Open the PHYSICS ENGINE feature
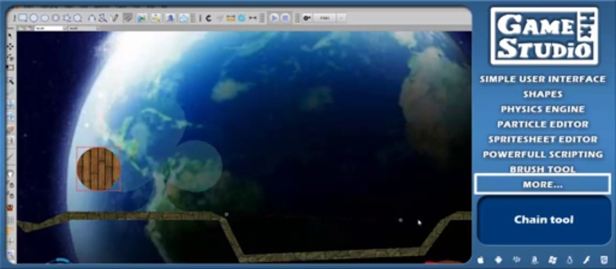 [542, 109]
